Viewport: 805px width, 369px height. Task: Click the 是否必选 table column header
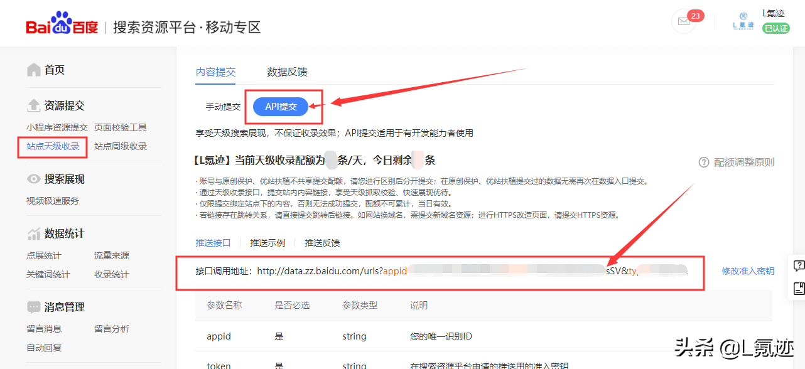click(292, 306)
